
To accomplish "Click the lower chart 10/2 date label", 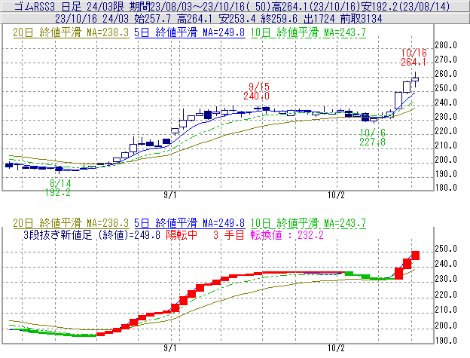I will (x=336, y=348).
